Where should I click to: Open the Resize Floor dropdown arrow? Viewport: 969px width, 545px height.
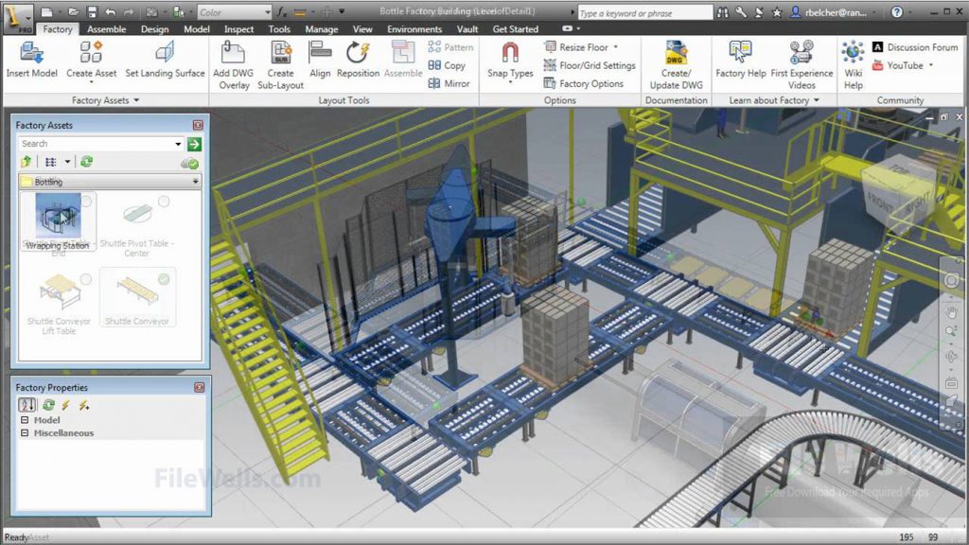point(615,47)
